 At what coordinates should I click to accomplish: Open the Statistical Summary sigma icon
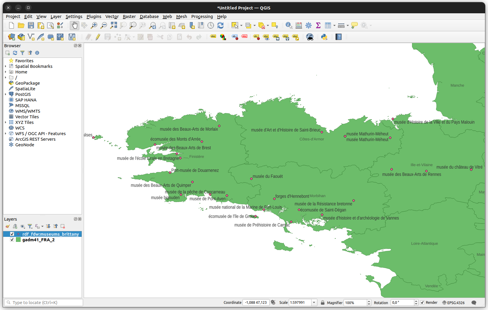(318, 26)
